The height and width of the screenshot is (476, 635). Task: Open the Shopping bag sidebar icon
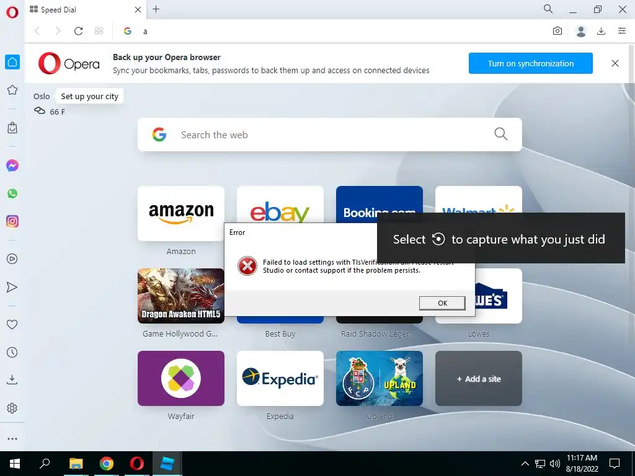coord(12,128)
